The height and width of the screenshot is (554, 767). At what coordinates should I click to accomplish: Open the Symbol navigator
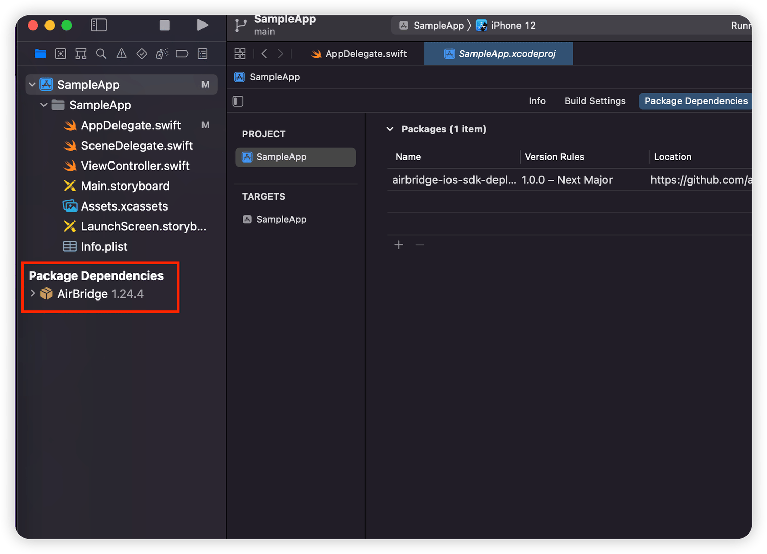pyautogui.click(x=81, y=54)
